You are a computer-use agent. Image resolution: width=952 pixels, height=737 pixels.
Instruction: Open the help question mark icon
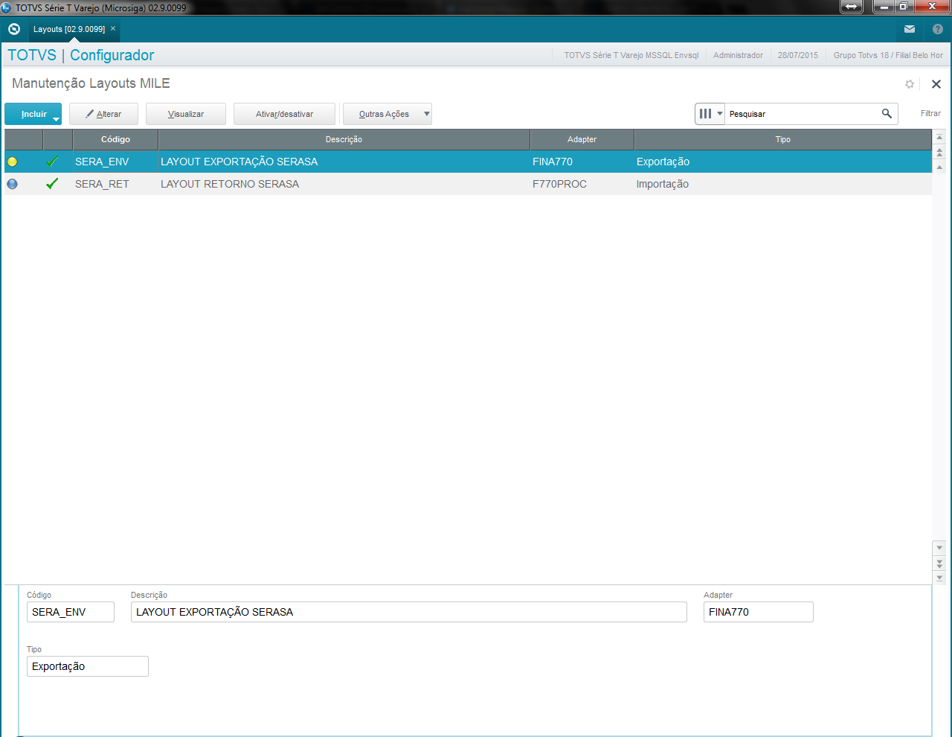938,29
